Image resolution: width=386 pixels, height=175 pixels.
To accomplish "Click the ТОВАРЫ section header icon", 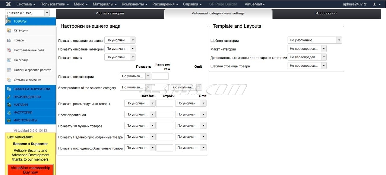I will (9, 21).
